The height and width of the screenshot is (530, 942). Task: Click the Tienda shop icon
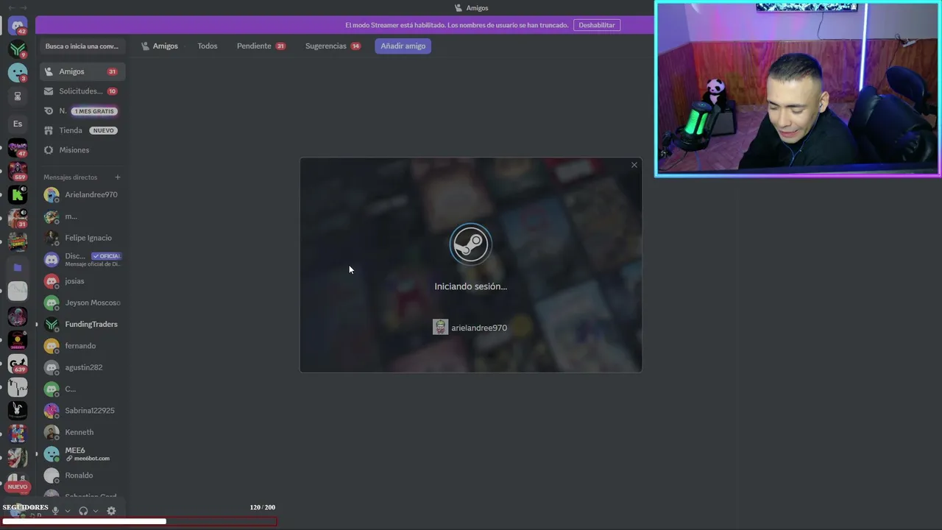[x=49, y=130]
